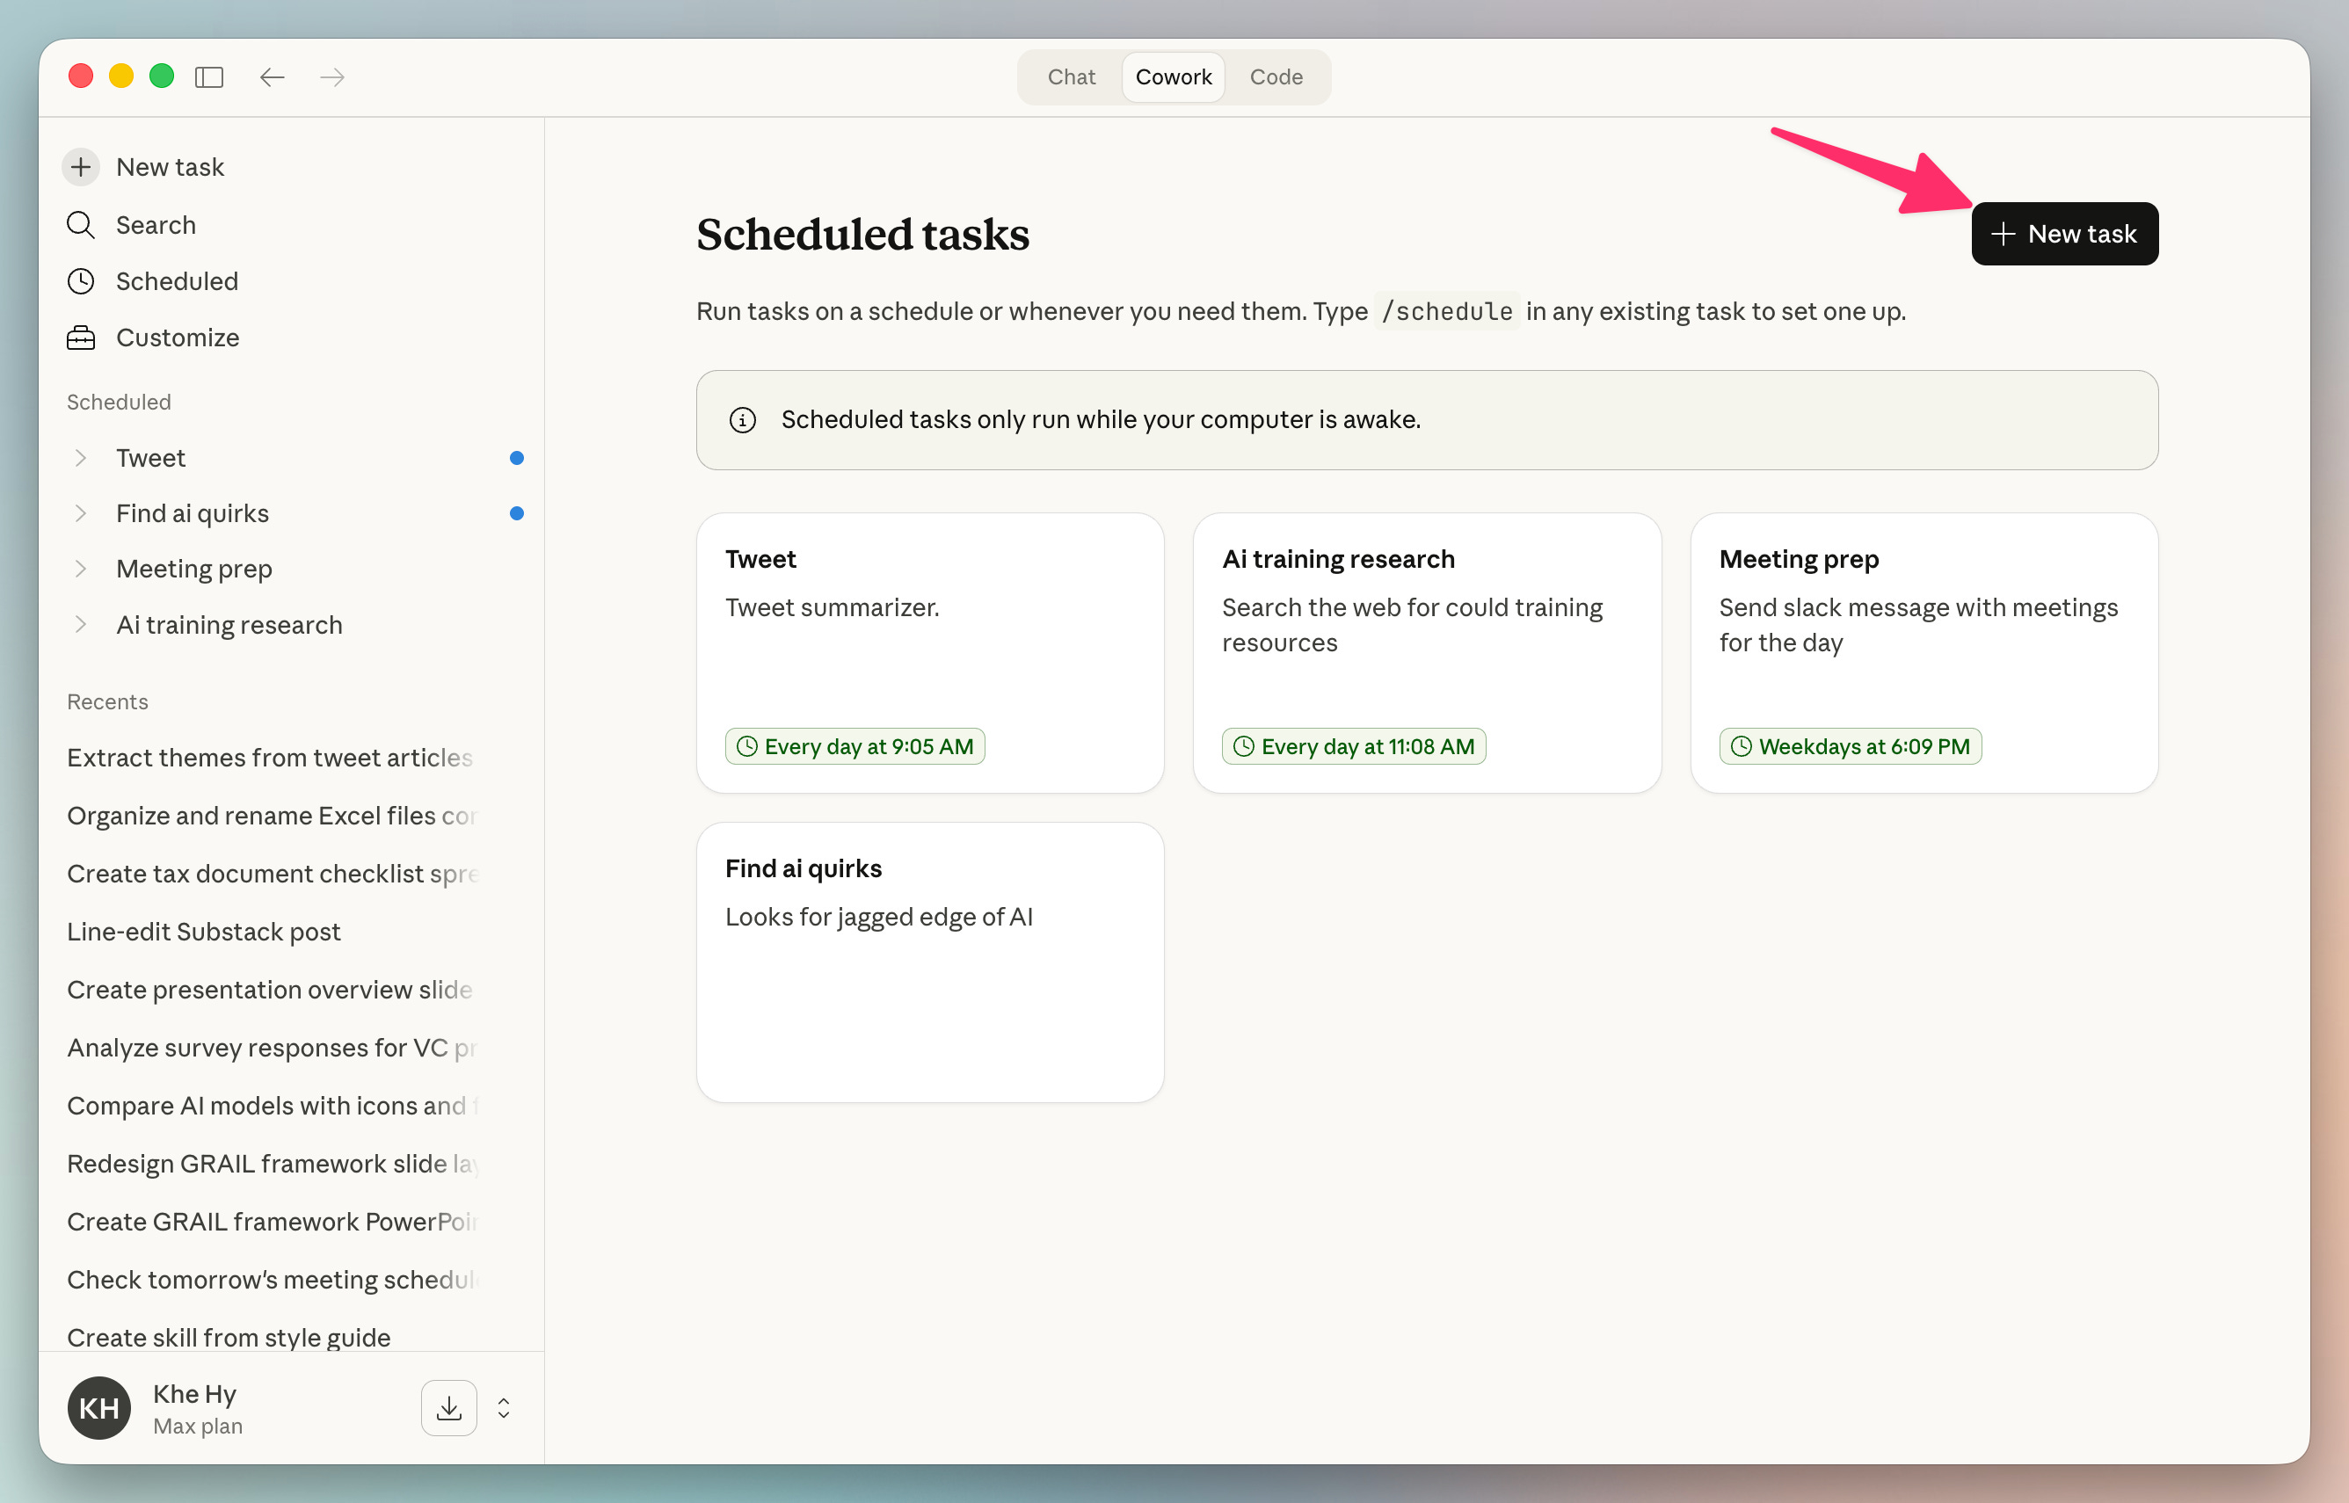Open recent 'Analyze survey responses for VC'
This screenshot has height=1503, width=2349.
click(272, 1047)
